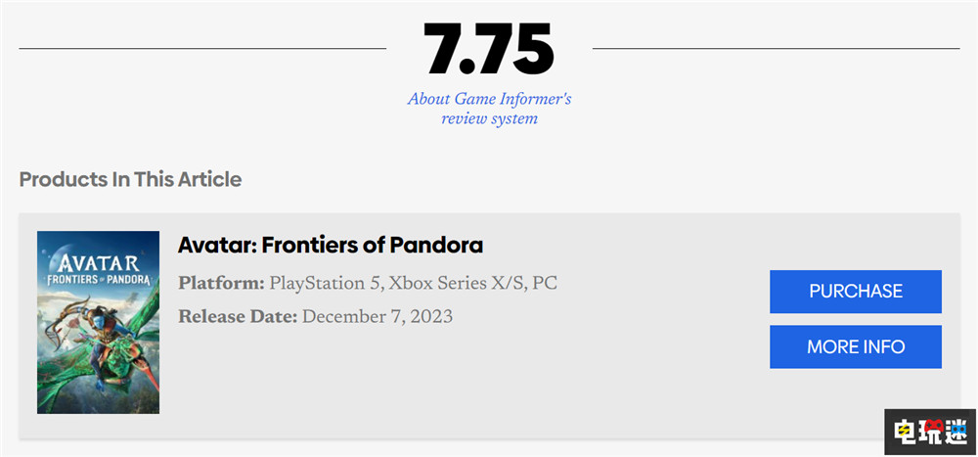Select the Xbox Series X/S platform text
Viewport: 978px width, 457px height.
tap(455, 284)
